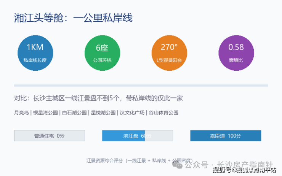Click the green 6座 park circle
This screenshot has width=282, height=176.
(x=103, y=53)
